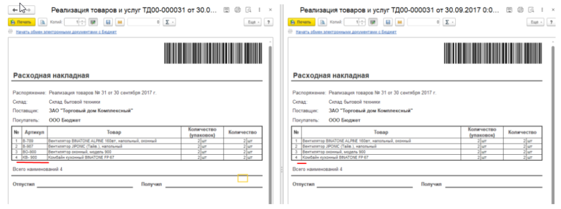
Task: Follow the electronic document exchange link in the left window
Action: (66, 32)
